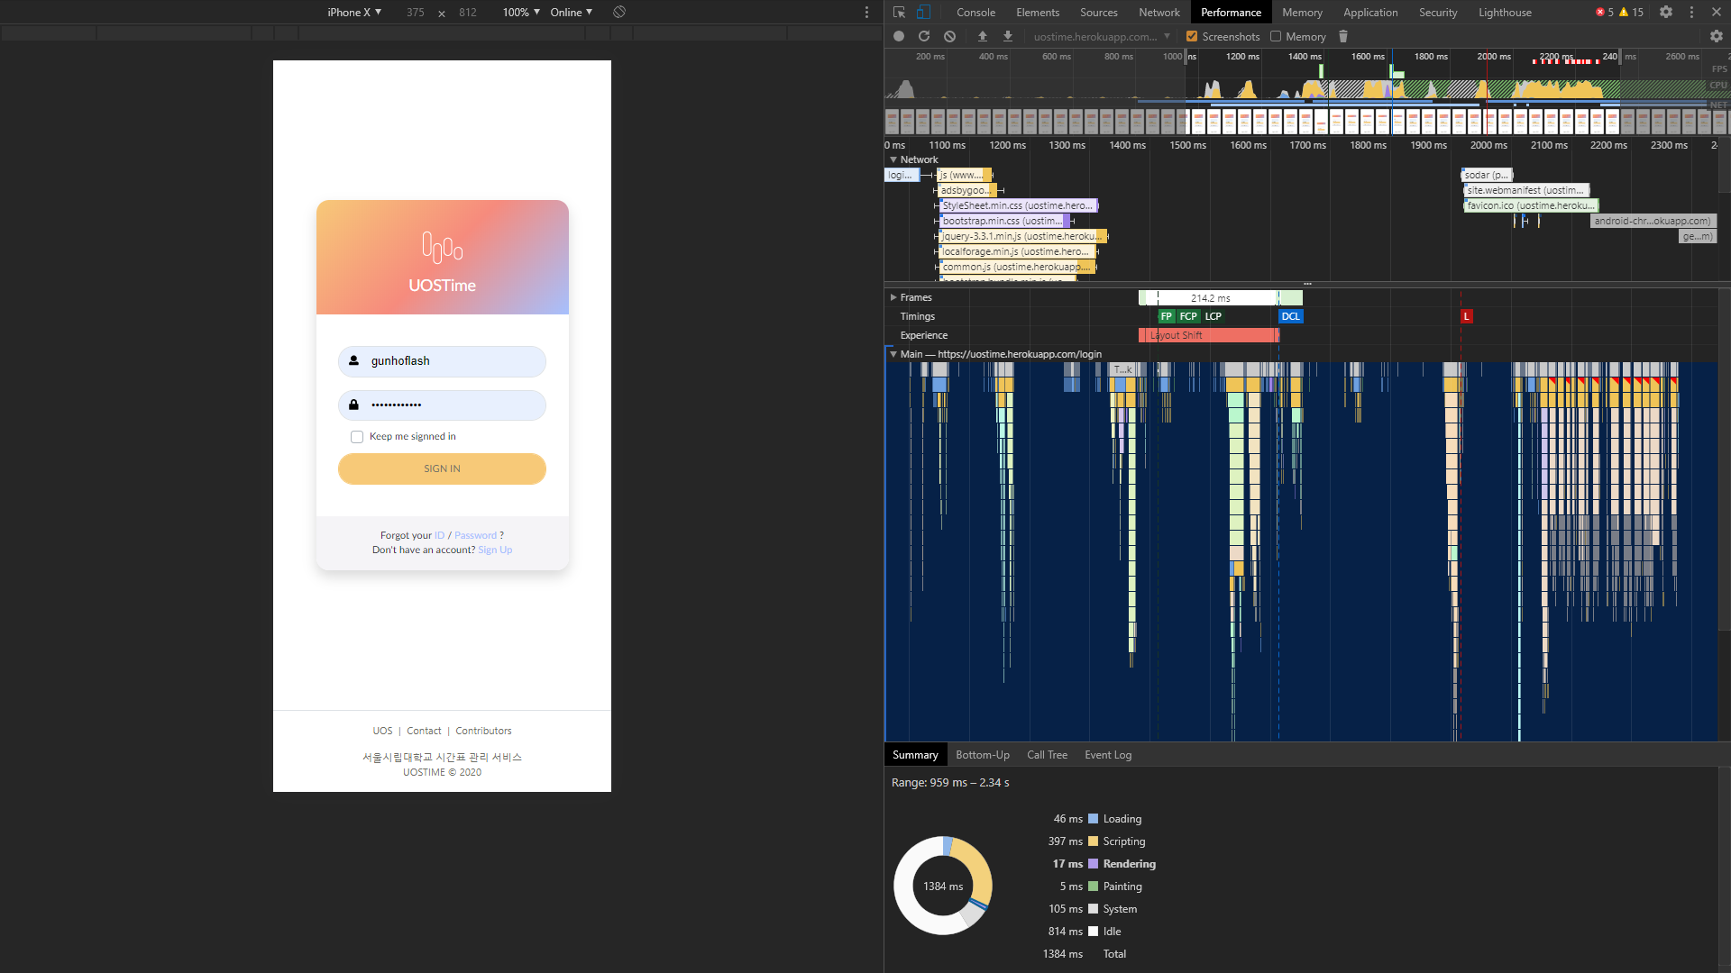Toggle the device toolbar icon
The width and height of the screenshot is (1731, 973).
pyautogui.click(x=923, y=12)
